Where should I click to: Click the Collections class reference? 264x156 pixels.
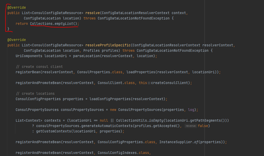coord(41,24)
